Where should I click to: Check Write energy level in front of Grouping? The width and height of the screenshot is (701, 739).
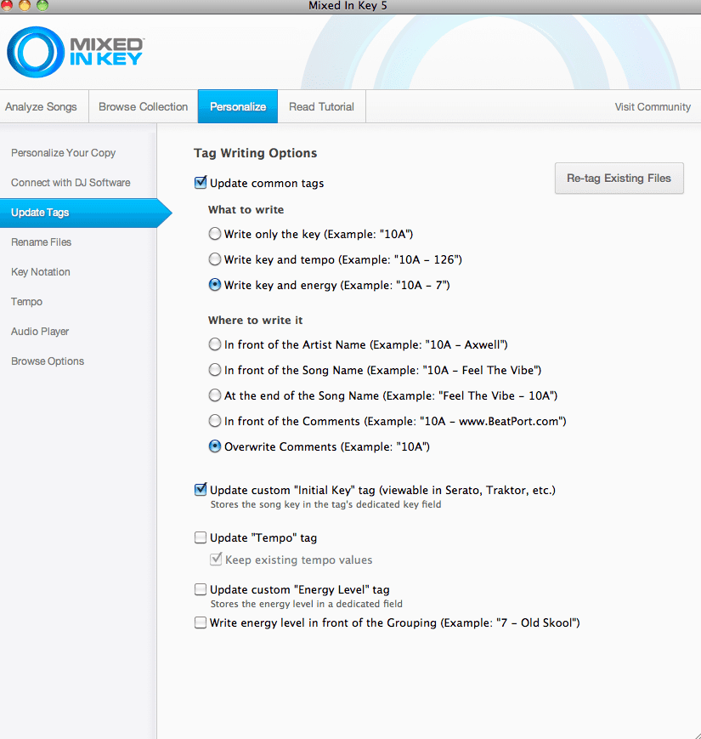pyautogui.click(x=201, y=623)
